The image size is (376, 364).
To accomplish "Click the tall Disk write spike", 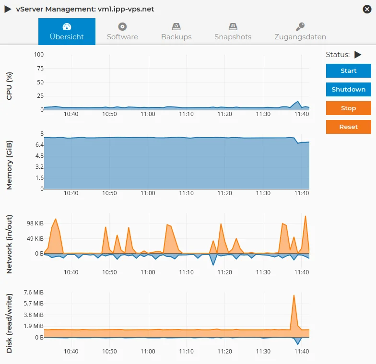I will point(294,297).
